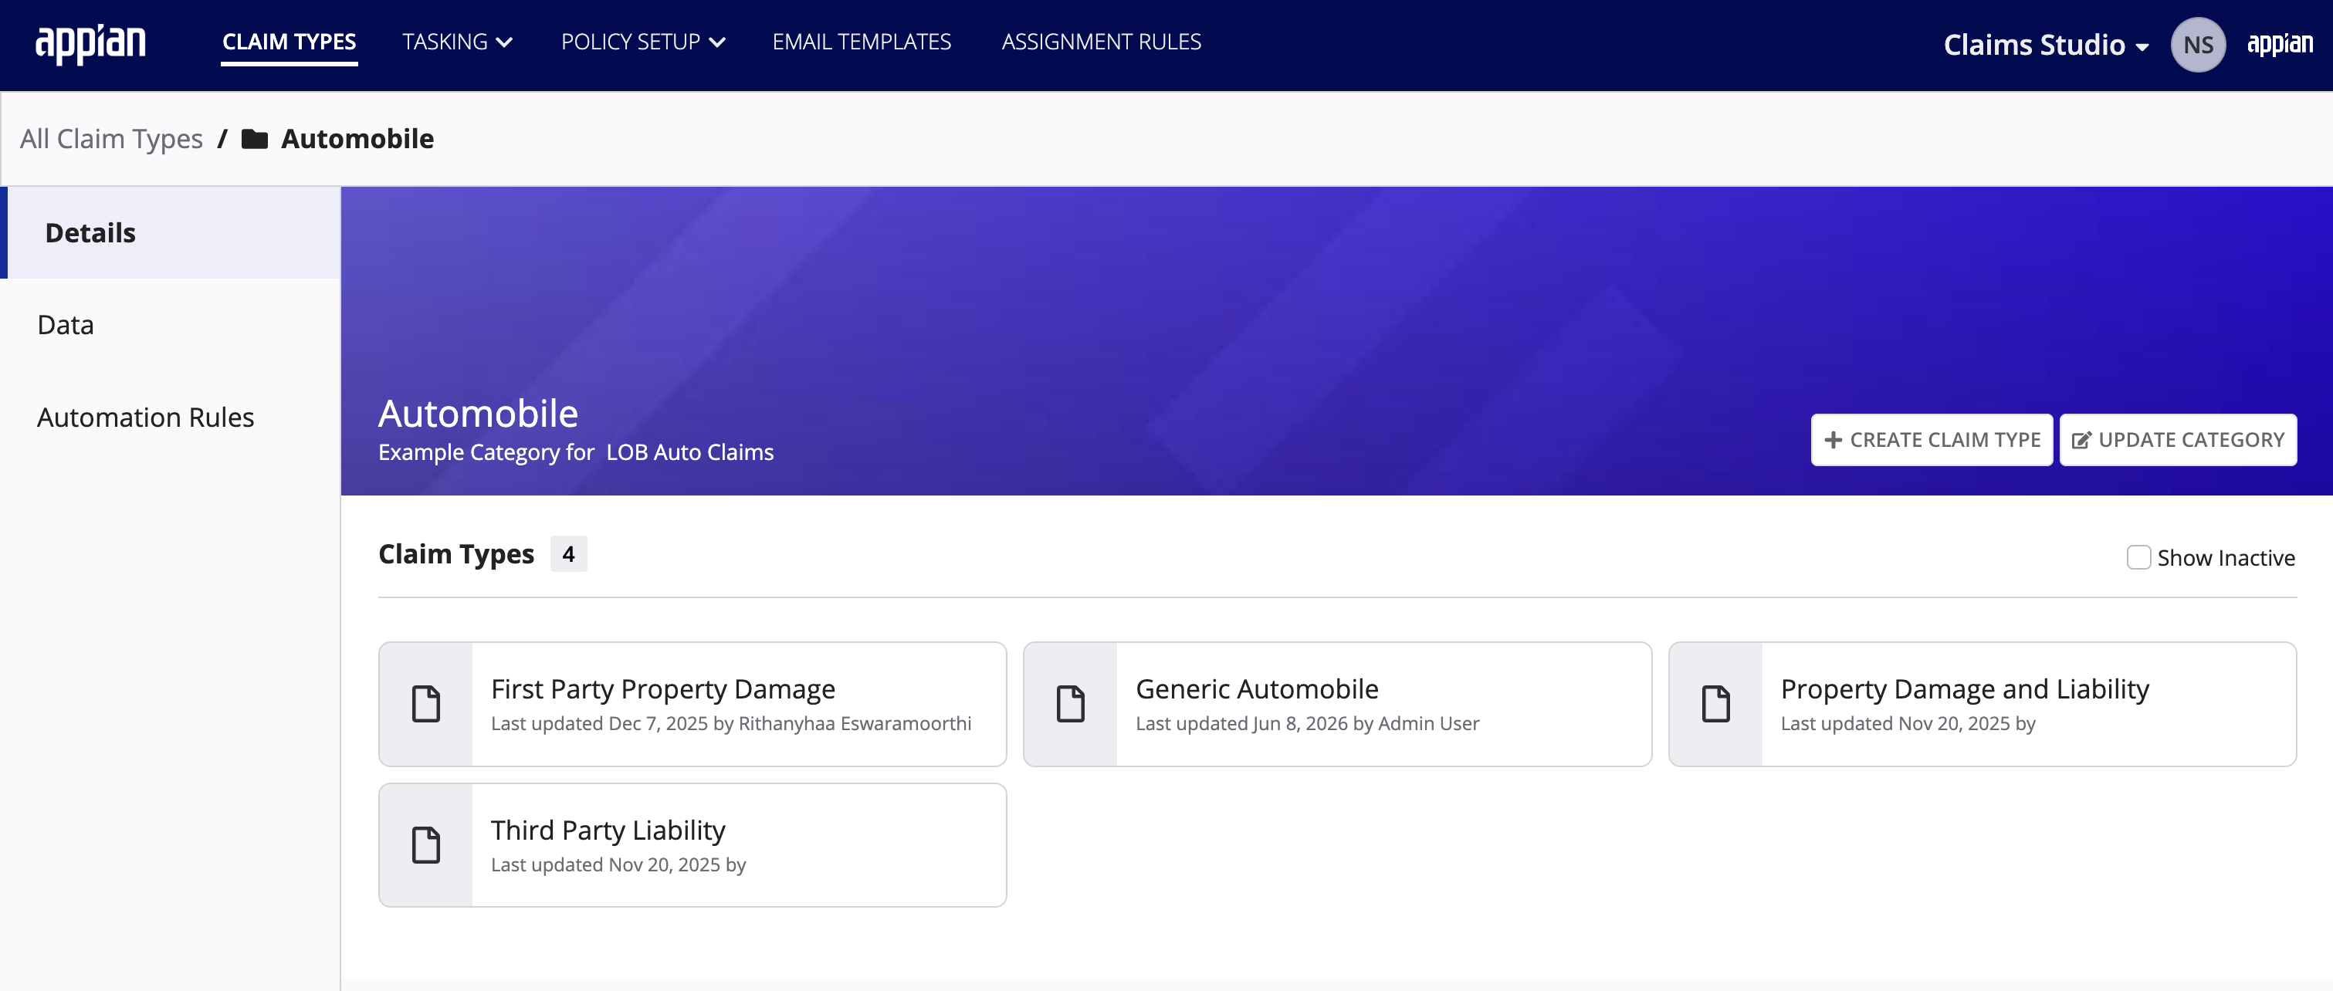Expand the Policy Setup dropdown menu
This screenshot has height=991, width=2333.
[x=643, y=42]
